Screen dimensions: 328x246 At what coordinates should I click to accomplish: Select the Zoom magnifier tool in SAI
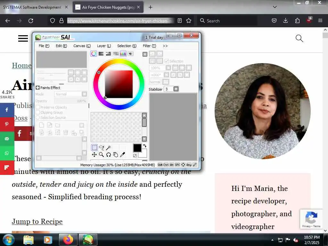(x=102, y=155)
